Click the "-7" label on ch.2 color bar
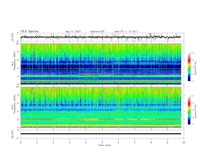Viewport: 207px width, 160px height. click(193, 124)
